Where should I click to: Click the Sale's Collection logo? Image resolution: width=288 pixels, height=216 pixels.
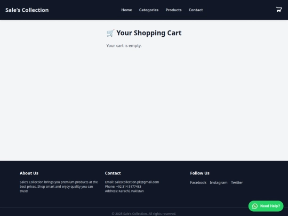coord(27,10)
